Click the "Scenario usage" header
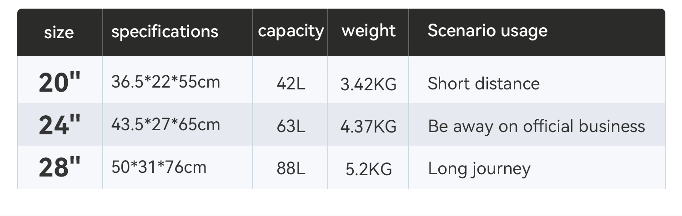 tap(487, 31)
